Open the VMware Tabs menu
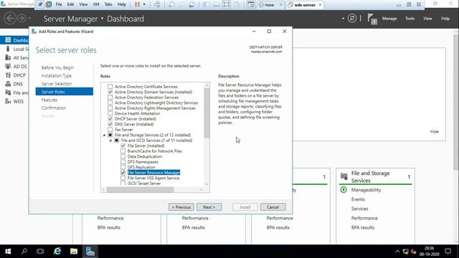459x258 pixels. [108, 4]
